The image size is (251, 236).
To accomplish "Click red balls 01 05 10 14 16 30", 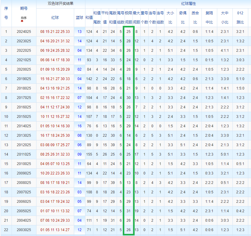I will point(55,126).
